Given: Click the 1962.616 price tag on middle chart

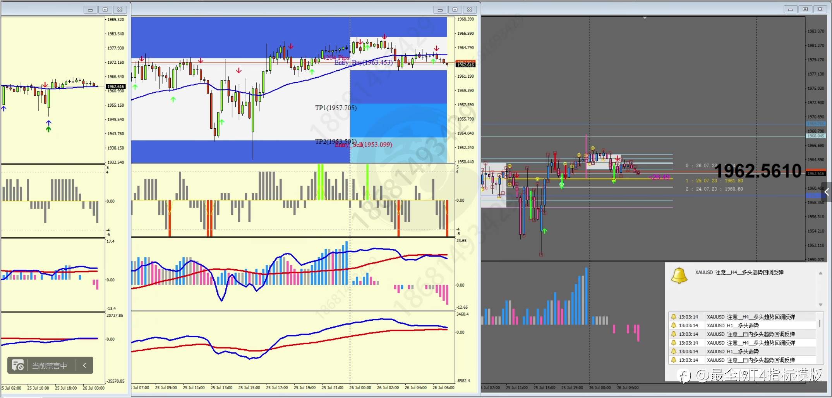Looking at the screenshot, I should pos(465,65).
